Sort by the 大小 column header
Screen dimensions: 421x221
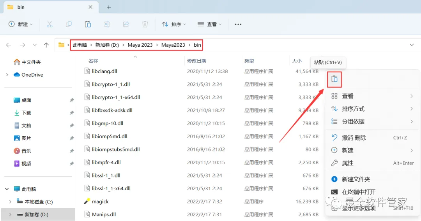pos(297,61)
